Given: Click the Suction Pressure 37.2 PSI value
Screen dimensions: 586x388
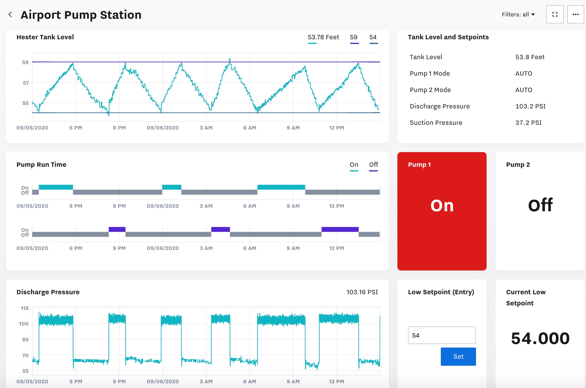Looking at the screenshot, I should pyautogui.click(x=528, y=122).
